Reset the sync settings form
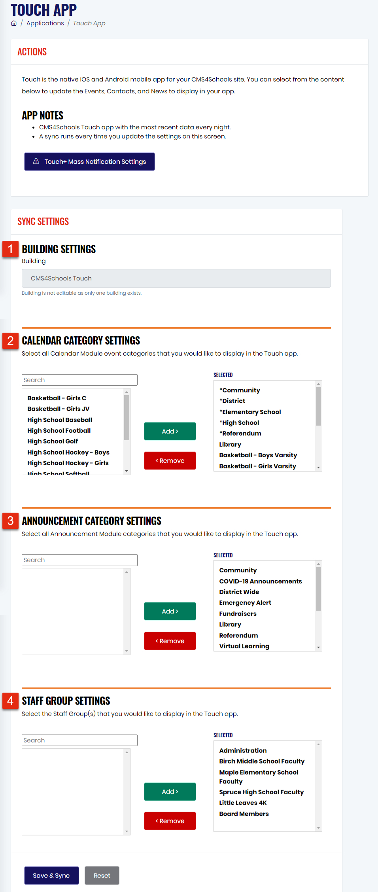This screenshot has width=378, height=892. pos(102,875)
